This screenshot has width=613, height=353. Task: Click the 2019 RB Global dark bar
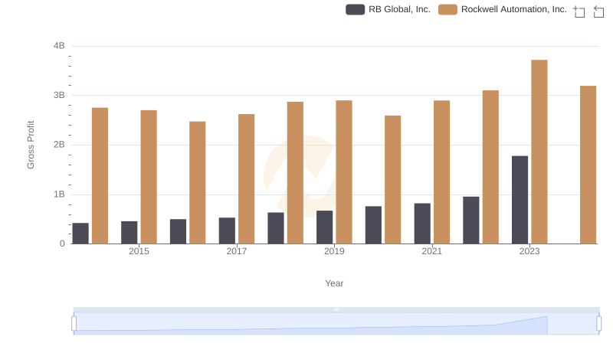(x=324, y=227)
